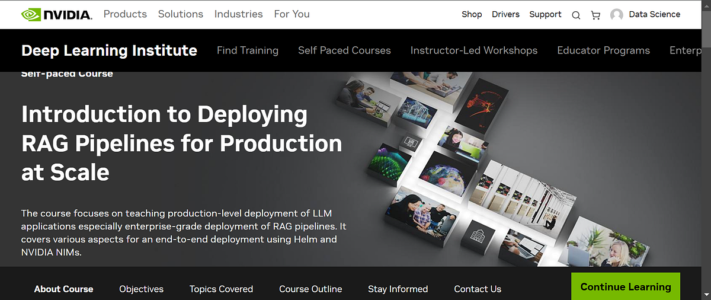
Task: Jump to the Topics Covered section
Action: [221, 289]
